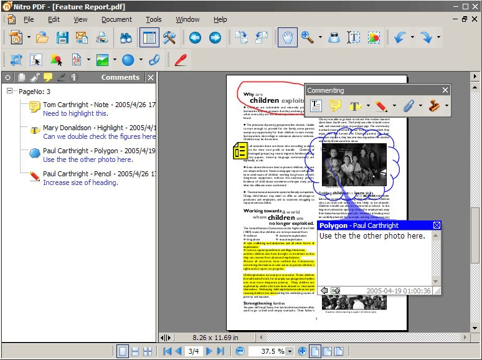Select the Hand tool in toolbar
Screen dimensions: 482x360
tap(288, 37)
